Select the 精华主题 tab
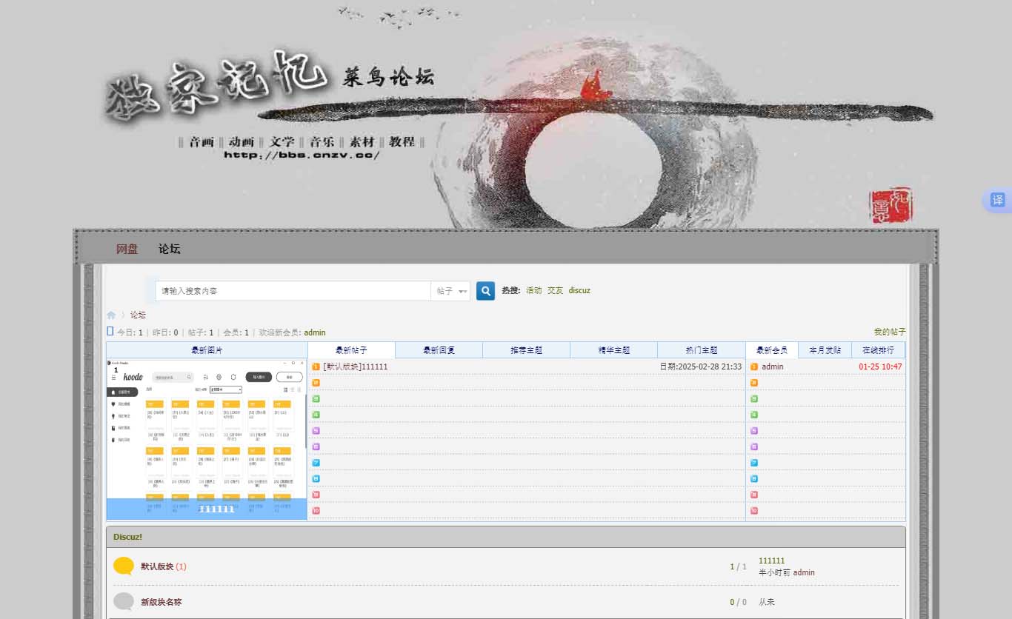Viewport: 1012px width, 619px height. point(613,350)
